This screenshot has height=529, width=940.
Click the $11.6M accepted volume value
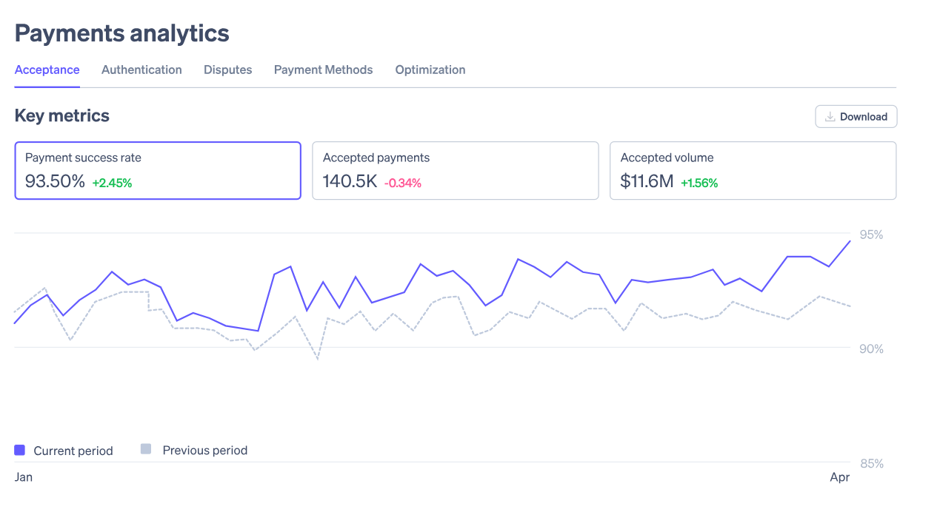[647, 181]
